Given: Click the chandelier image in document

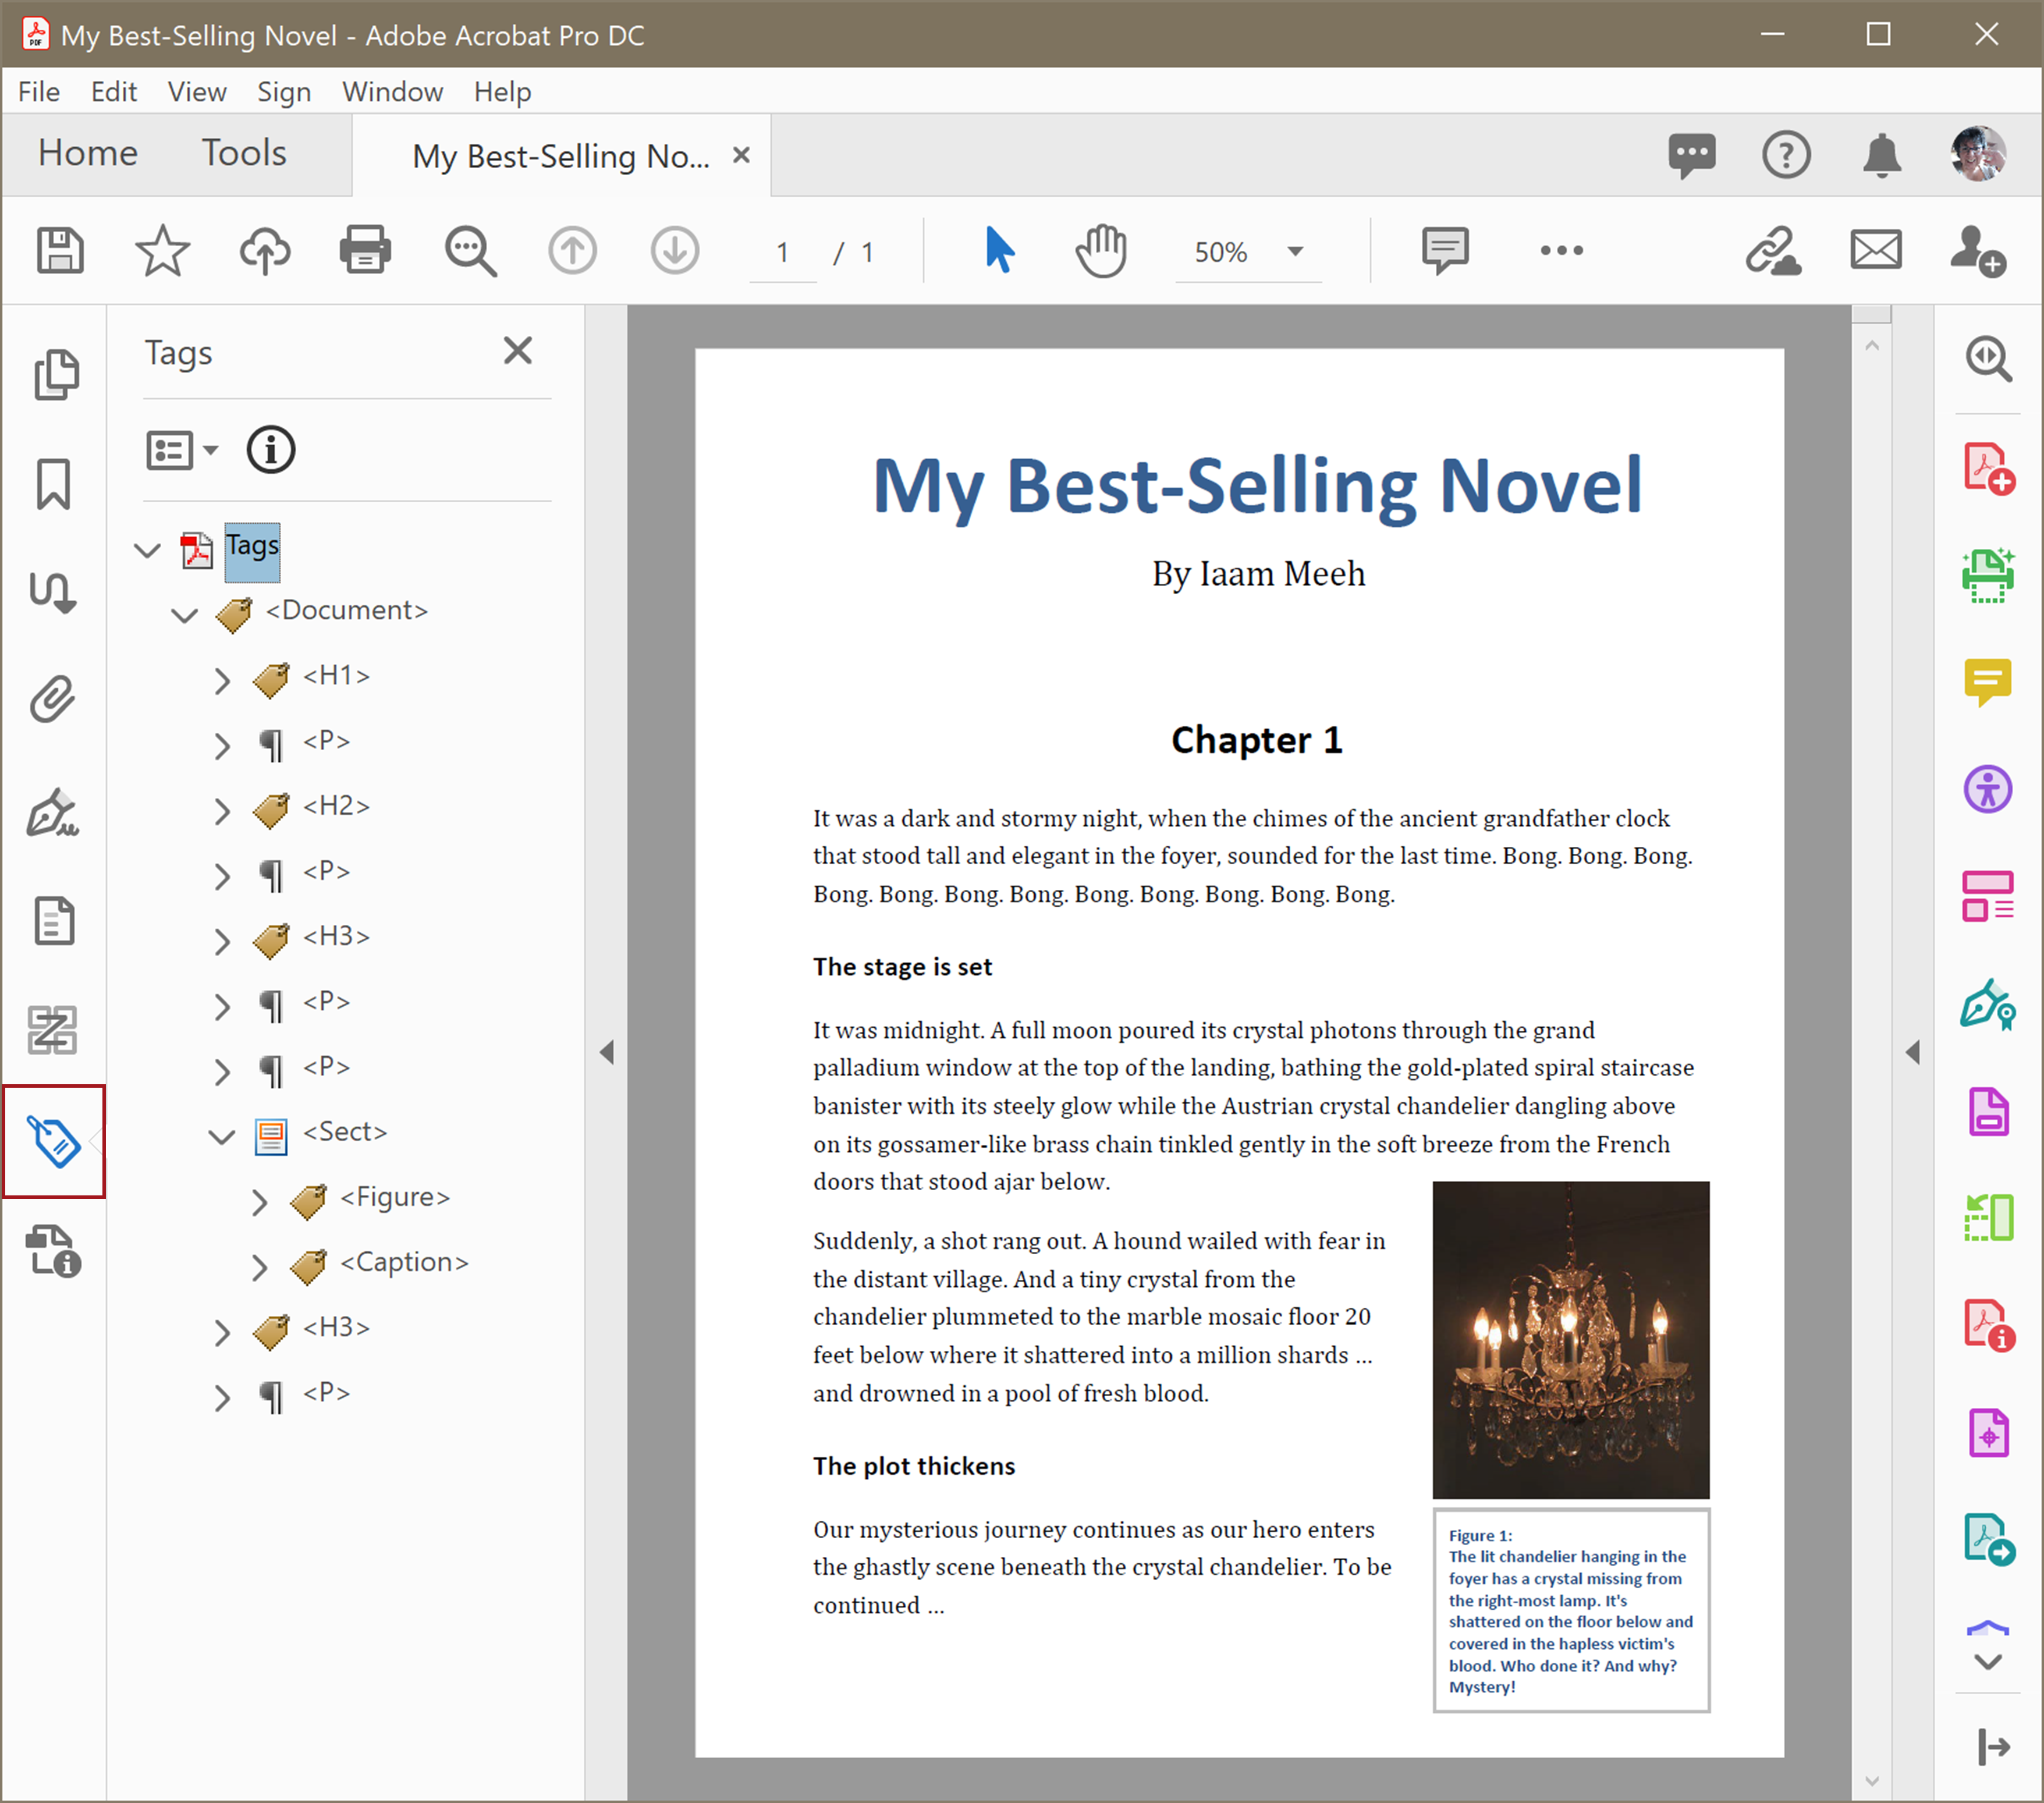Looking at the screenshot, I should coord(1571,1340).
